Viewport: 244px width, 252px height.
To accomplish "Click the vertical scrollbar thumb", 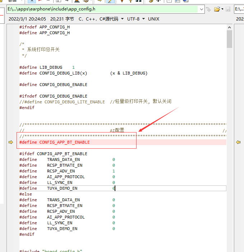I will coord(229,39).
